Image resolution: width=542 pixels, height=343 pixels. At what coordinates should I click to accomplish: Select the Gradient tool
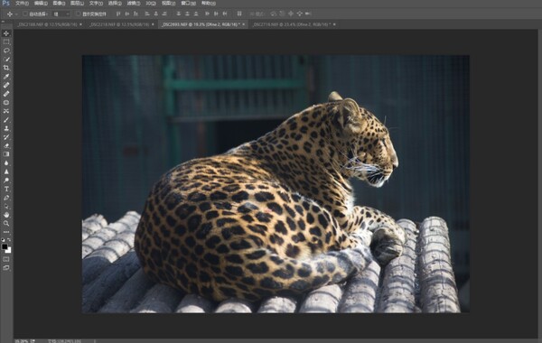point(6,154)
